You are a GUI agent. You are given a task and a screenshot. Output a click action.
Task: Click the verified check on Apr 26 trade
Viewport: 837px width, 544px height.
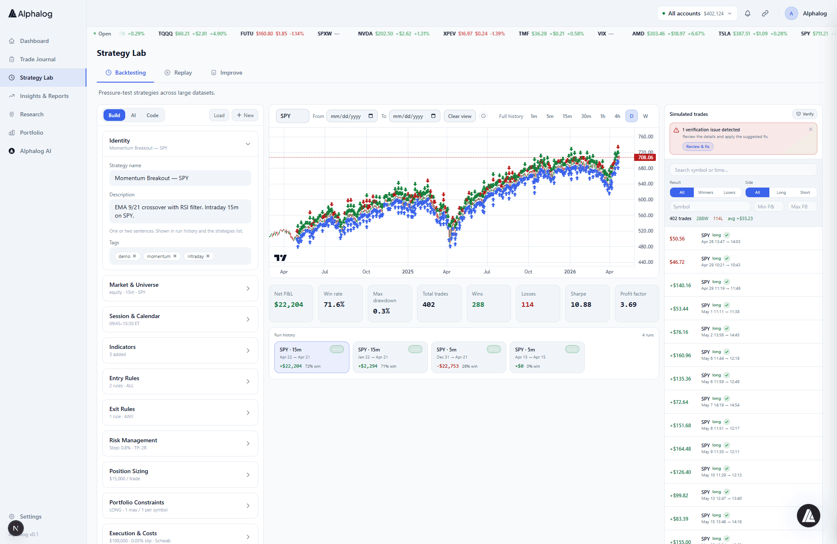coord(727,235)
